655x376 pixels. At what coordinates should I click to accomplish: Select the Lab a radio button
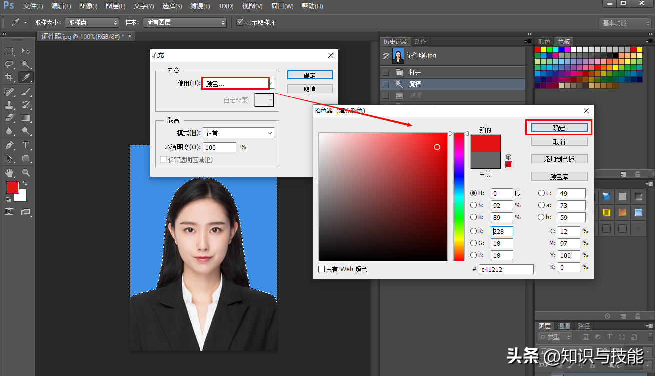[541, 205]
